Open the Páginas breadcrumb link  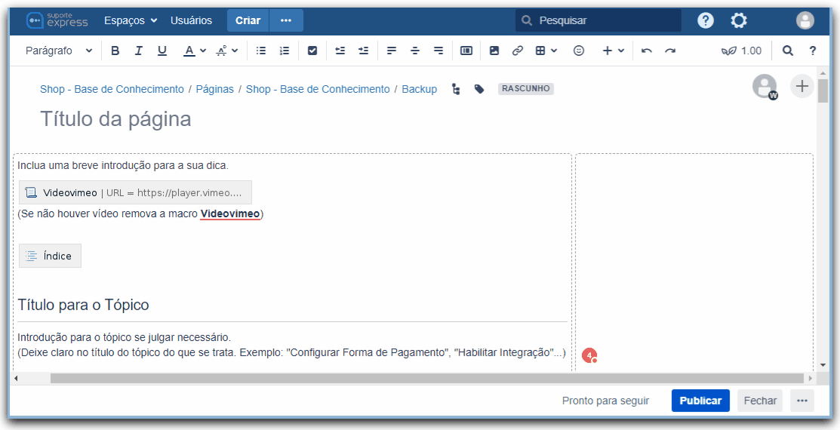tap(215, 90)
